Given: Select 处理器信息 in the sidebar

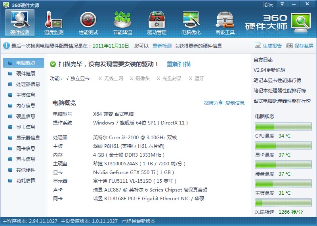Looking at the screenshot, I should pyautogui.click(x=28, y=84).
